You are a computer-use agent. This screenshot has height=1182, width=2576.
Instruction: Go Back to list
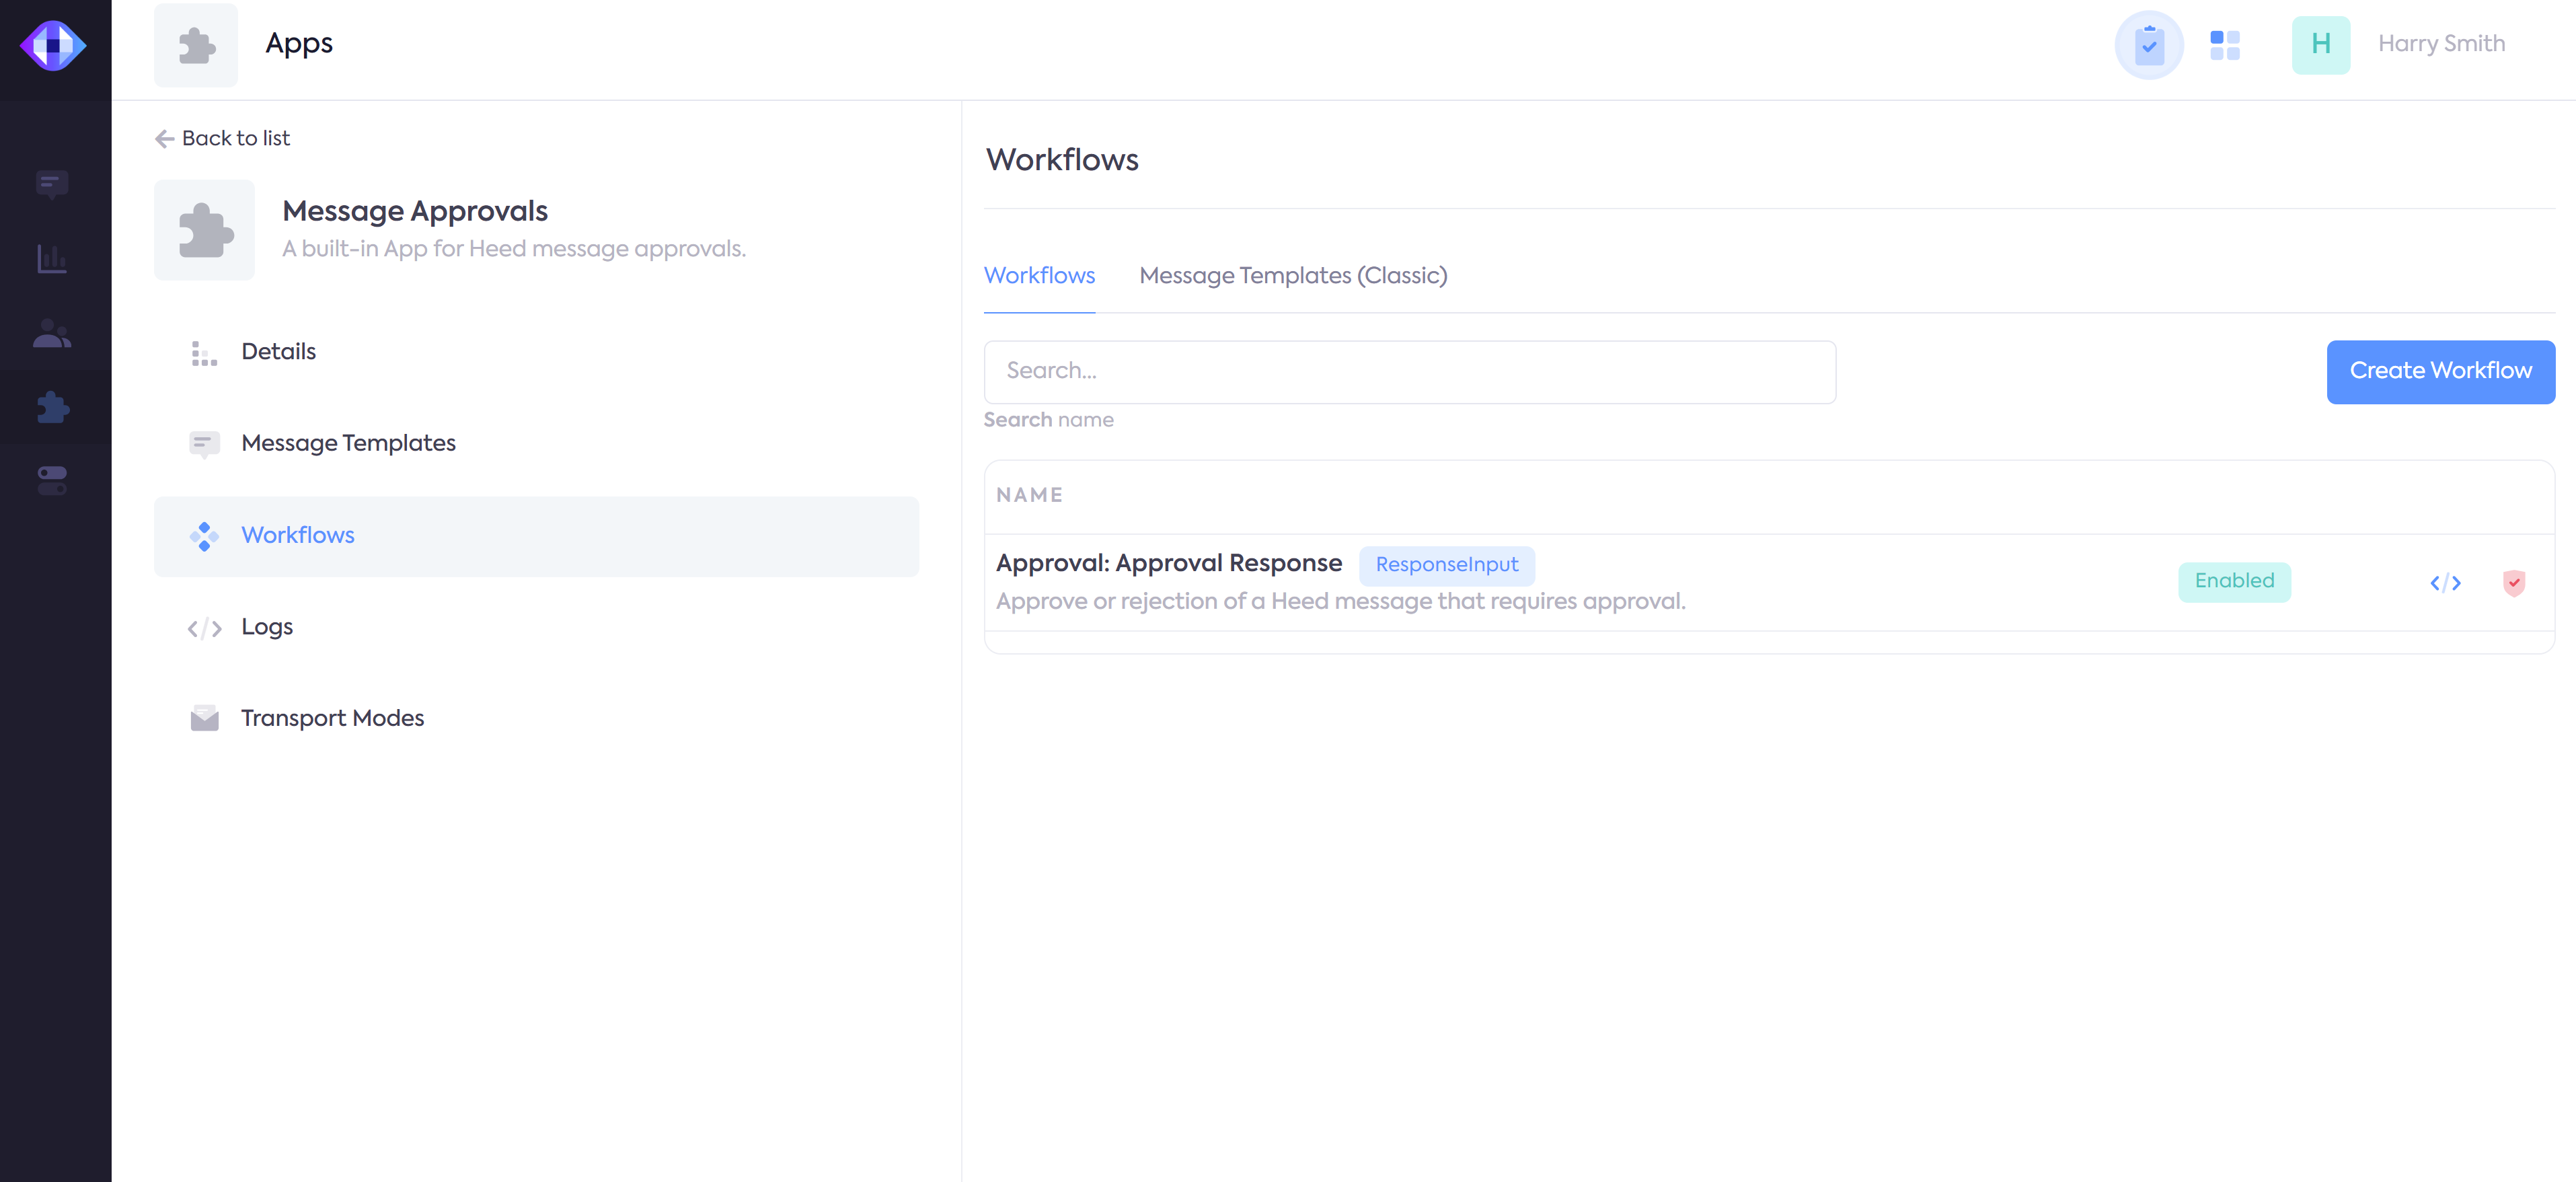(x=223, y=139)
